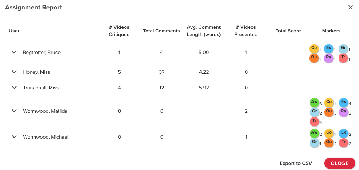Click the Total Score column header
This screenshot has width=359, height=170.
pos(288,31)
